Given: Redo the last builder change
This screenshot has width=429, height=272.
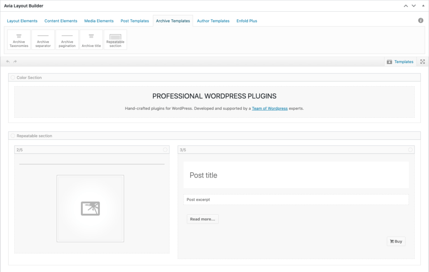Looking at the screenshot, I should 15,62.
